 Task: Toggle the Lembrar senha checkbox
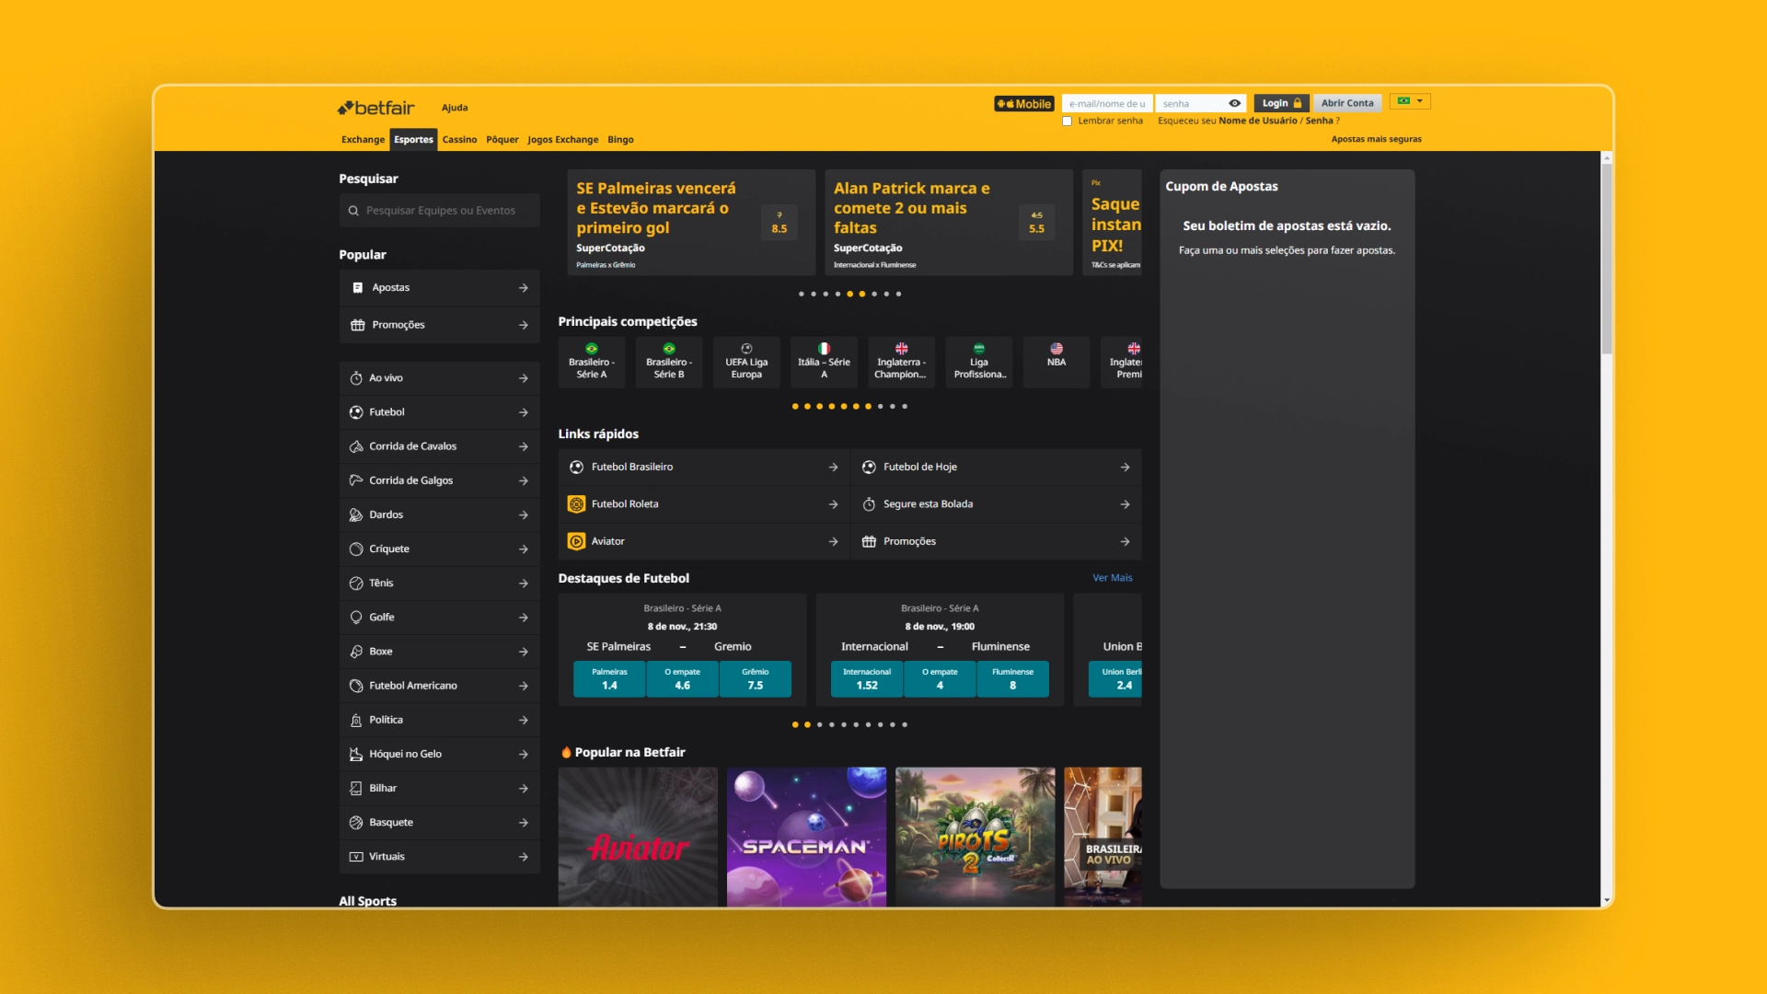(x=1068, y=121)
